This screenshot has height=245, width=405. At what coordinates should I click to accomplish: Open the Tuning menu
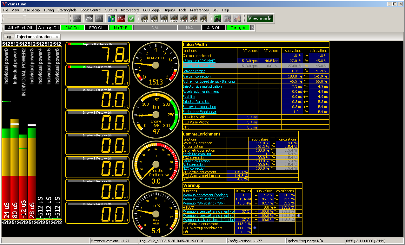[49, 10]
